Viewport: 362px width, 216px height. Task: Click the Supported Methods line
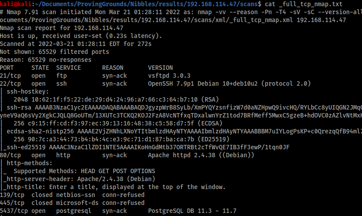(84, 171)
